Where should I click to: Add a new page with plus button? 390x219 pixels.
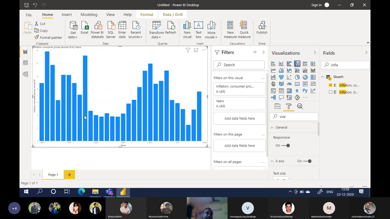(69, 175)
